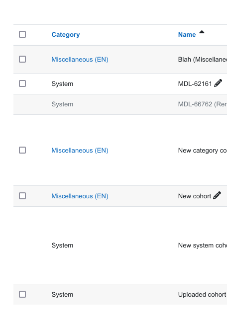Follow Miscellaneous (EN) link in the New cohort row

tap(80, 196)
